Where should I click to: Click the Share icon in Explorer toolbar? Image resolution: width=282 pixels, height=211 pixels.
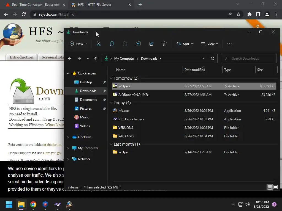pos(151,44)
